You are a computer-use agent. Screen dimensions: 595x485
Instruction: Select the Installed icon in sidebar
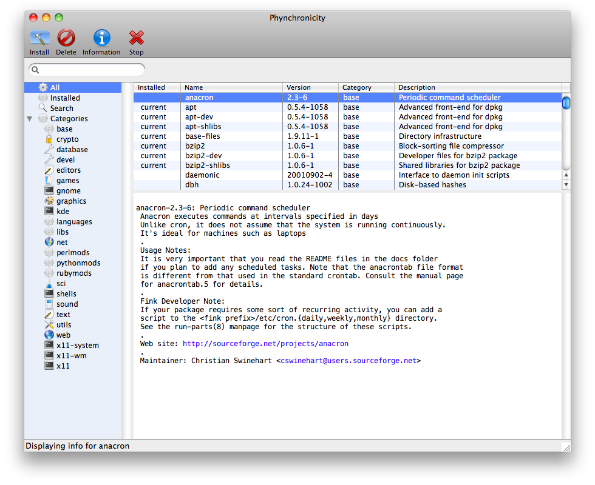tap(43, 98)
